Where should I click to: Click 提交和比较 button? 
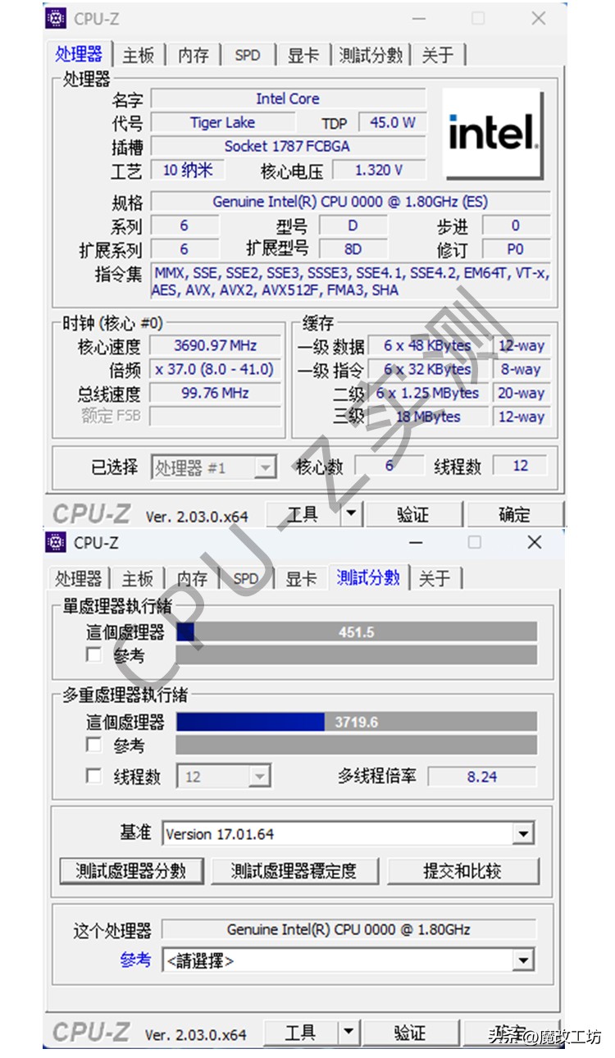(x=463, y=871)
